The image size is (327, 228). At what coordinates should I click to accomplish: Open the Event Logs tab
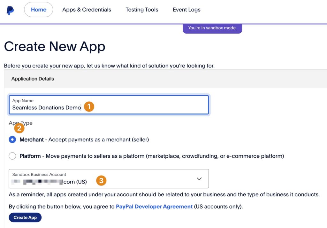186,10
